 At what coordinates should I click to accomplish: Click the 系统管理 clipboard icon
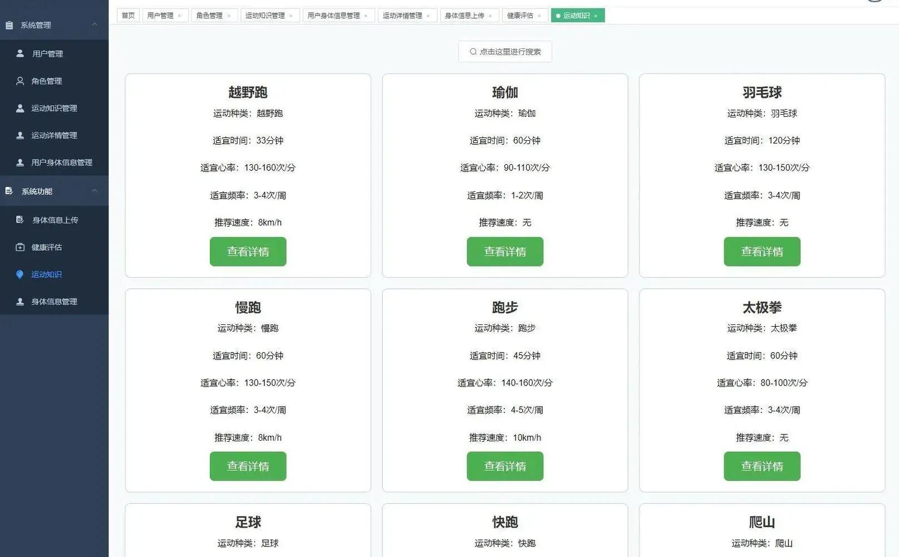(x=9, y=24)
